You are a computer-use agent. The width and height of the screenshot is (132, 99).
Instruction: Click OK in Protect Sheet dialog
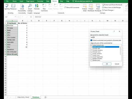[107, 64]
